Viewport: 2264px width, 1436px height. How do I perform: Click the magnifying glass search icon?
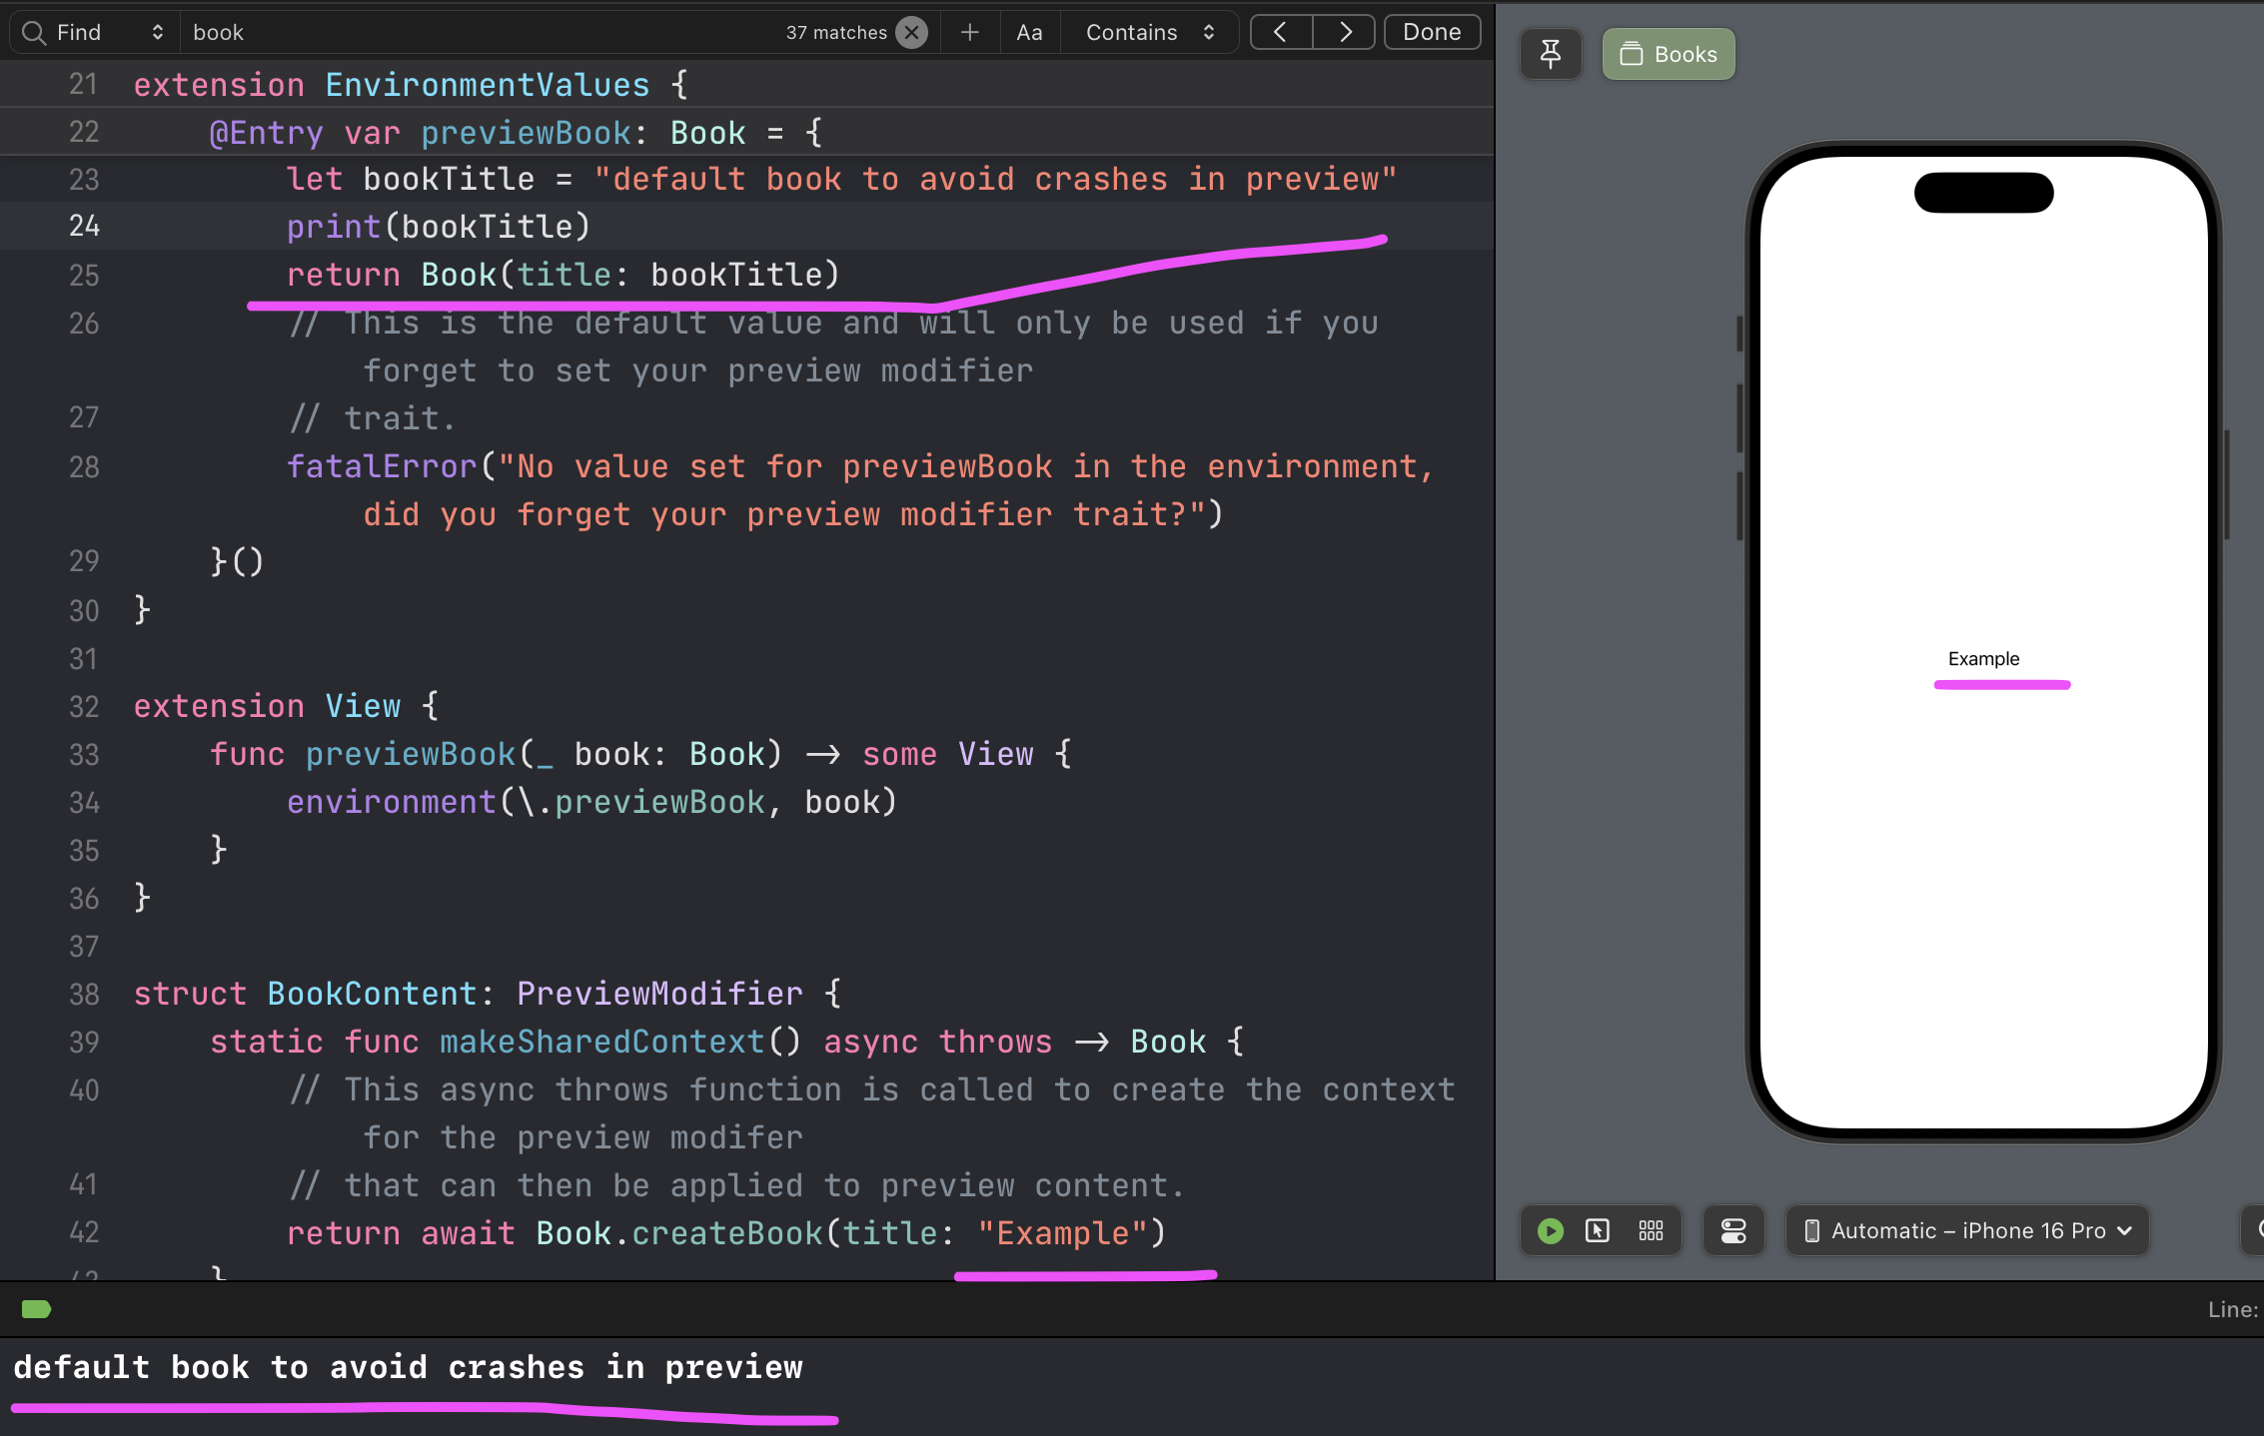coord(34,32)
